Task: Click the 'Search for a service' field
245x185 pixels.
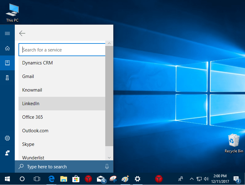Action: [62, 50]
